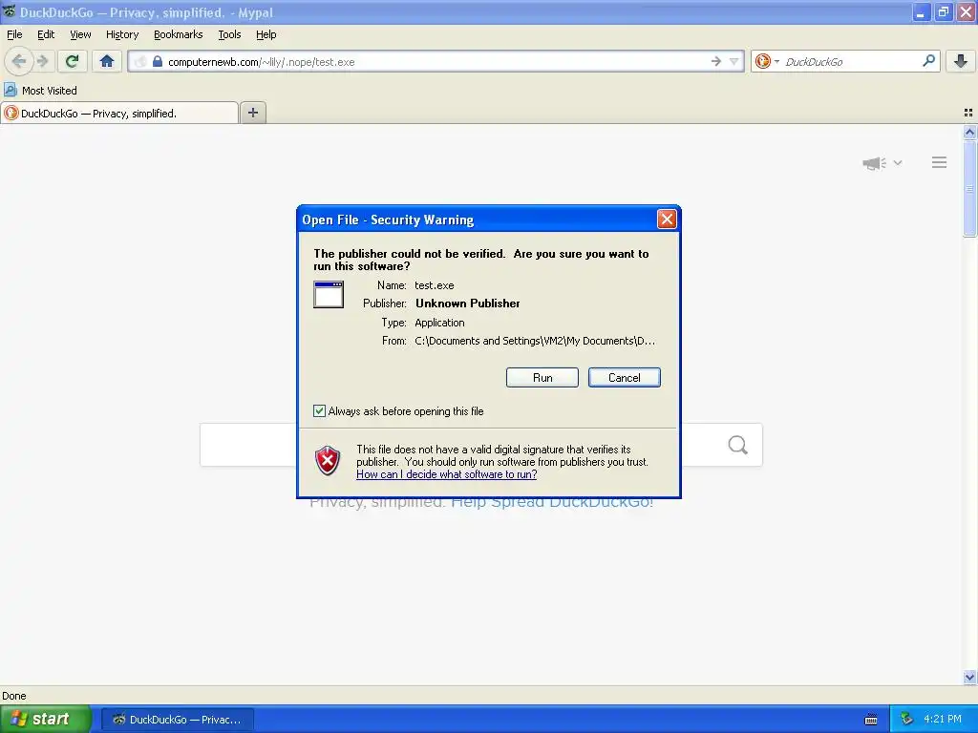The width and height of the screenshot is (978, 733).
Task: Click the scrollbar down arrow
Action: (969, 677)
